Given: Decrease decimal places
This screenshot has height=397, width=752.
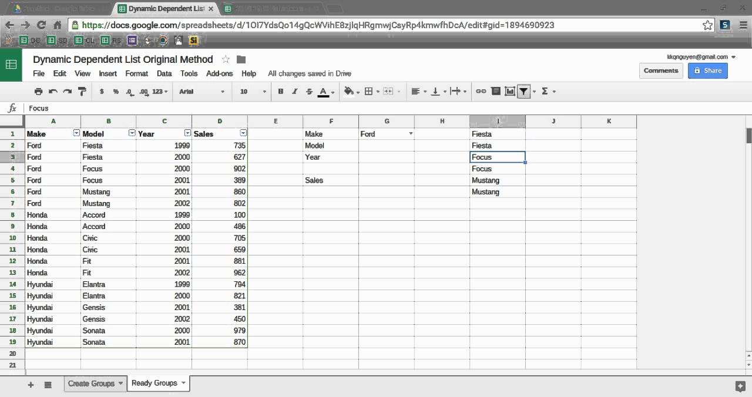Looking at the screenshot, I should click(129, 91).
